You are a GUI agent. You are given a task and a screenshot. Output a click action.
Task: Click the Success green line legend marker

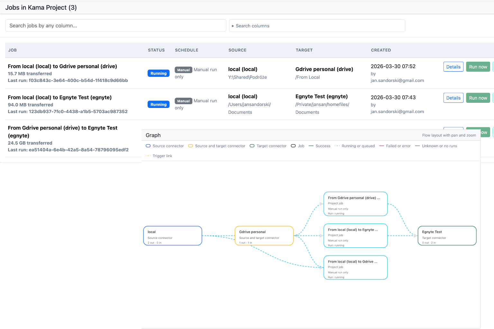311,146
